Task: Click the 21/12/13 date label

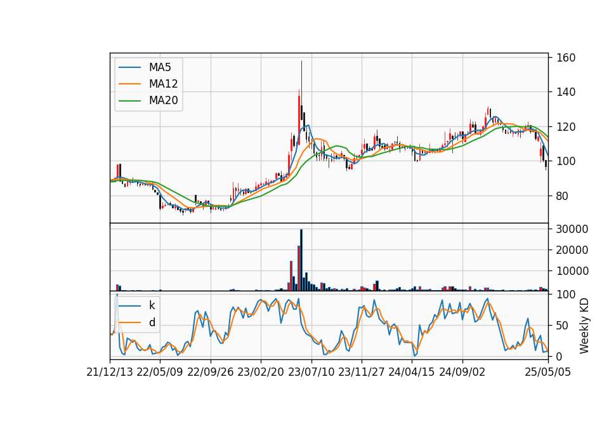Action: [110, 373]
